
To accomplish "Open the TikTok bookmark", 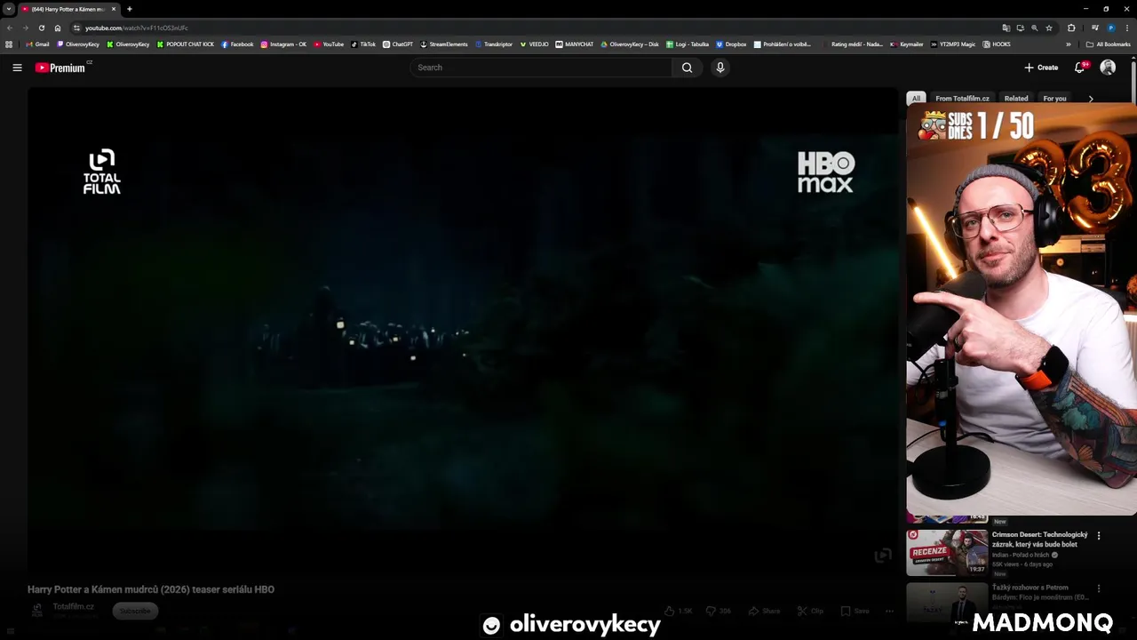I will coord(363,44).
